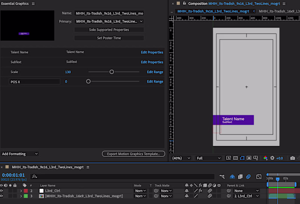Click the fx switch on L3rd_Ctrl layer
This screenshot has width=300, height=204.
pos(200,191)
